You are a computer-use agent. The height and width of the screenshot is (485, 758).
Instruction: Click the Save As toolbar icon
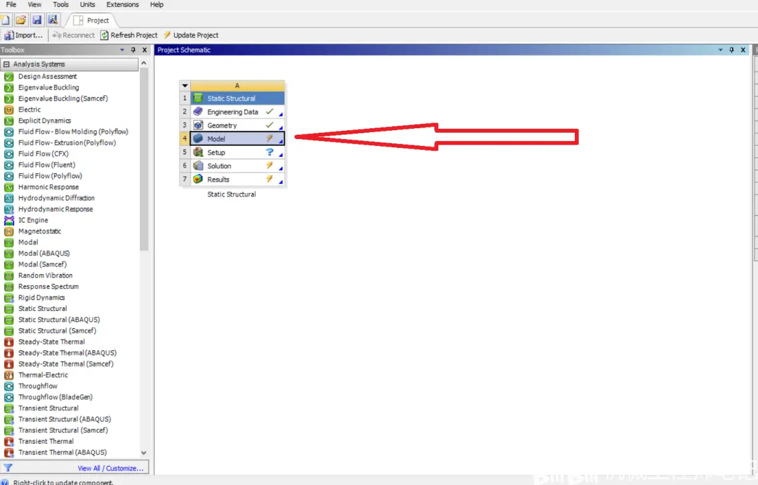pos(53,20)
